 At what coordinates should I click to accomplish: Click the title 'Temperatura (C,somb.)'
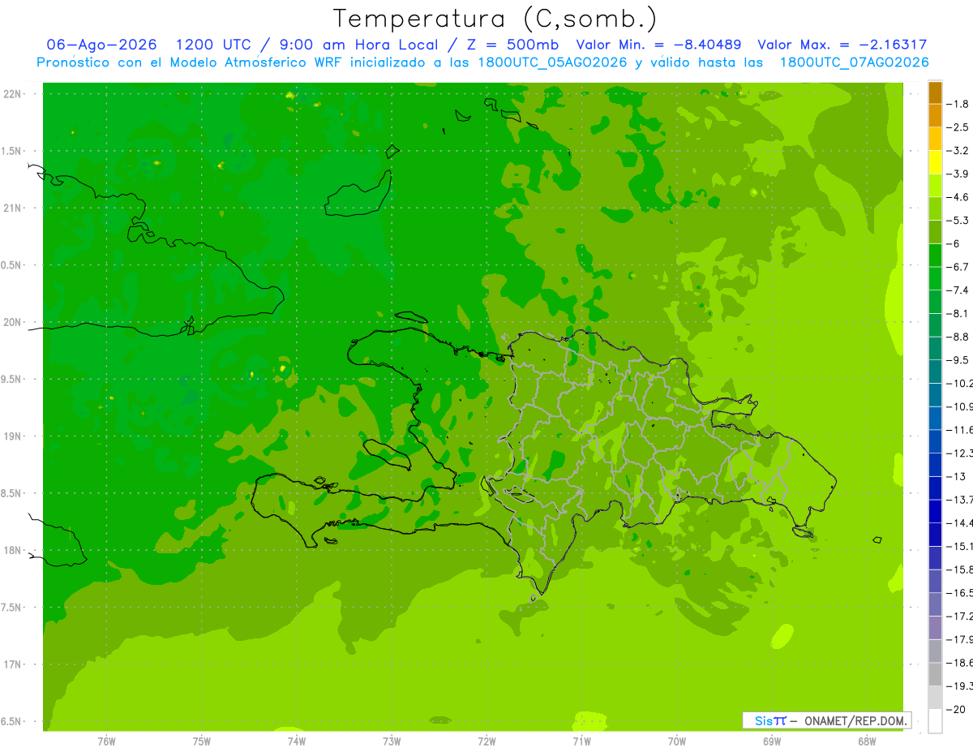pos(495,18)
